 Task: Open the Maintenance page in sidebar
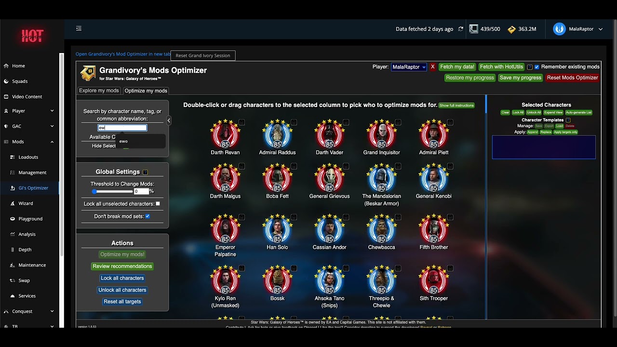pos(32,265)
